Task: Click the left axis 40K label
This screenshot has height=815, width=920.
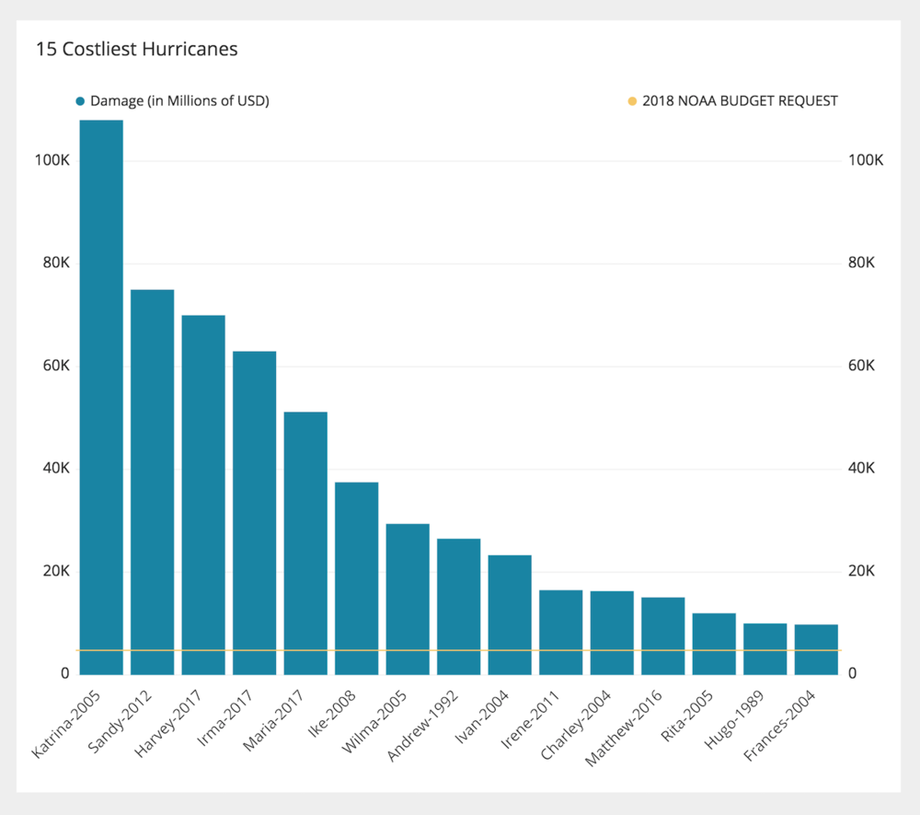Action: (56, 469)
